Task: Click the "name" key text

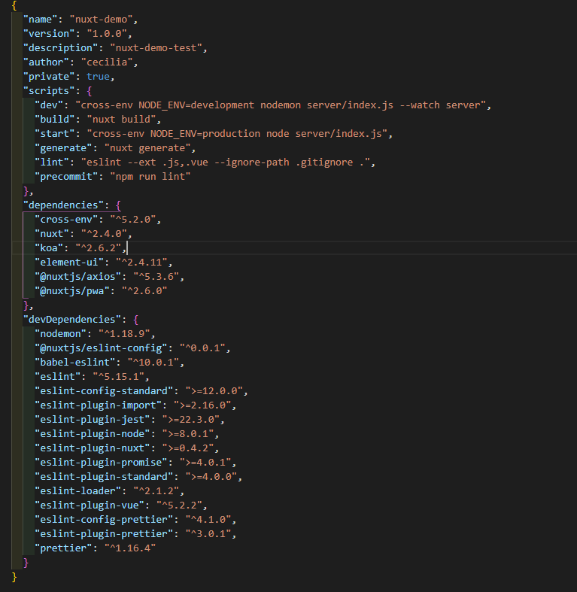Action: tap(40, 20)
